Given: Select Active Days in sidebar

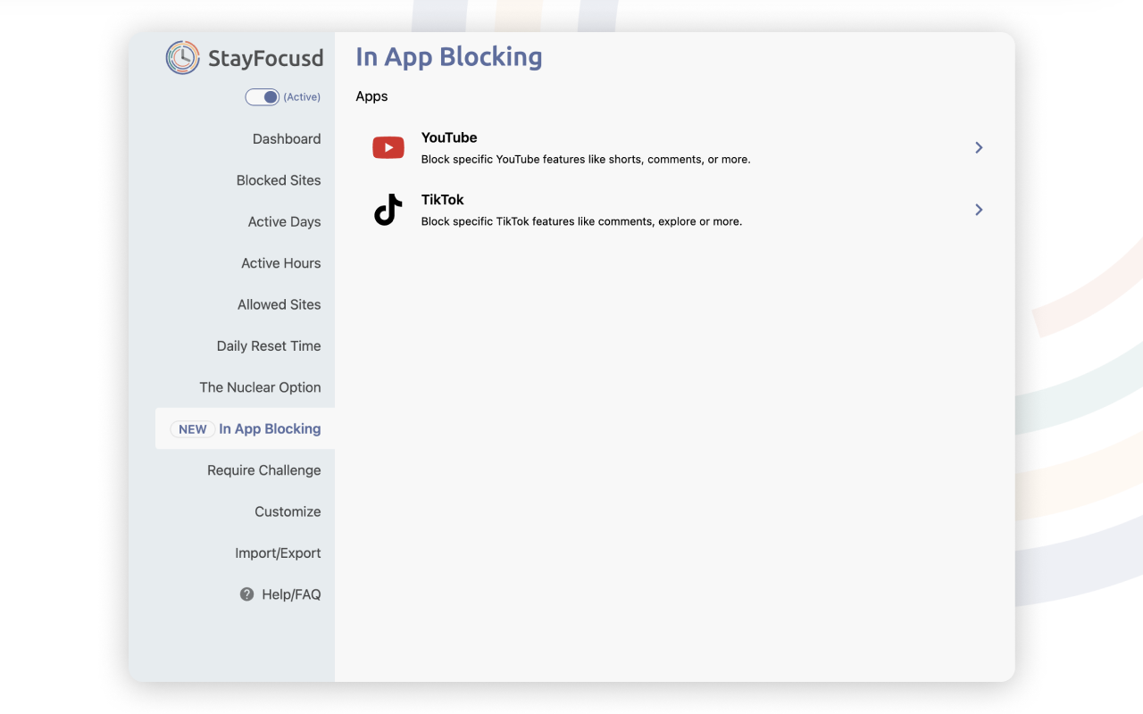Looking at the screenshot, I should tap(284, 222).
